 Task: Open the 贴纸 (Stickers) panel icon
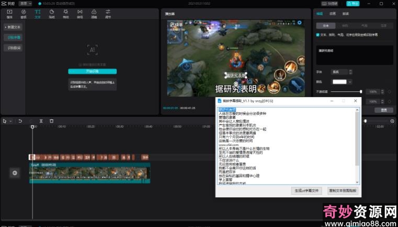coord(52,13)
